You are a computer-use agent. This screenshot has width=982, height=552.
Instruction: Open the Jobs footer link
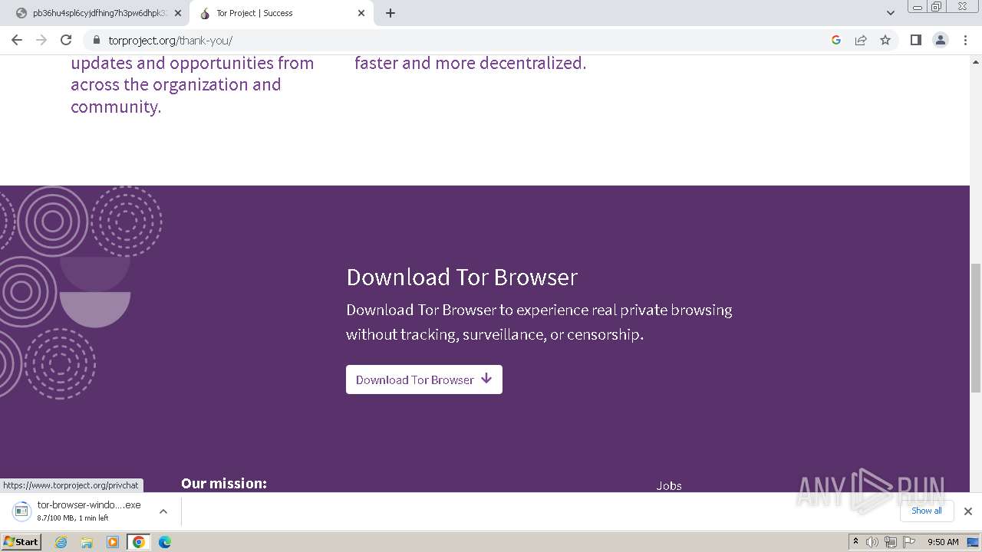point(669,485)
